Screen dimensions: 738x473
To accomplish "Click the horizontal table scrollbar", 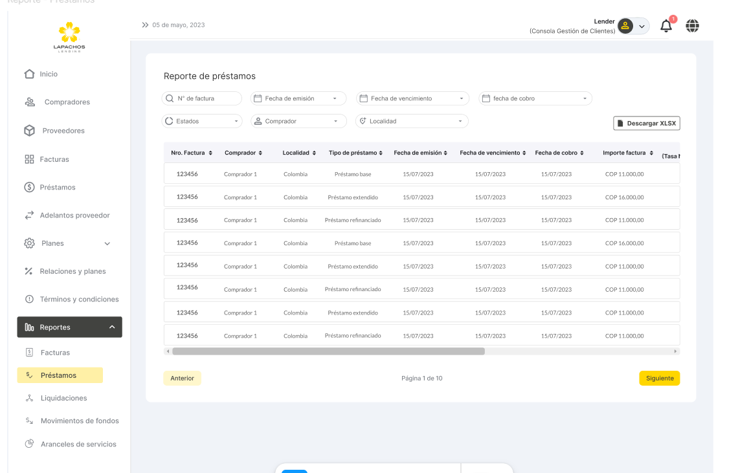I will pyautogui.click(x=328, y=351).
